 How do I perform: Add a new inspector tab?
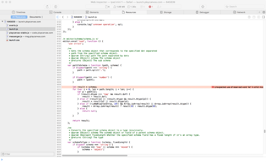[259, 12]
